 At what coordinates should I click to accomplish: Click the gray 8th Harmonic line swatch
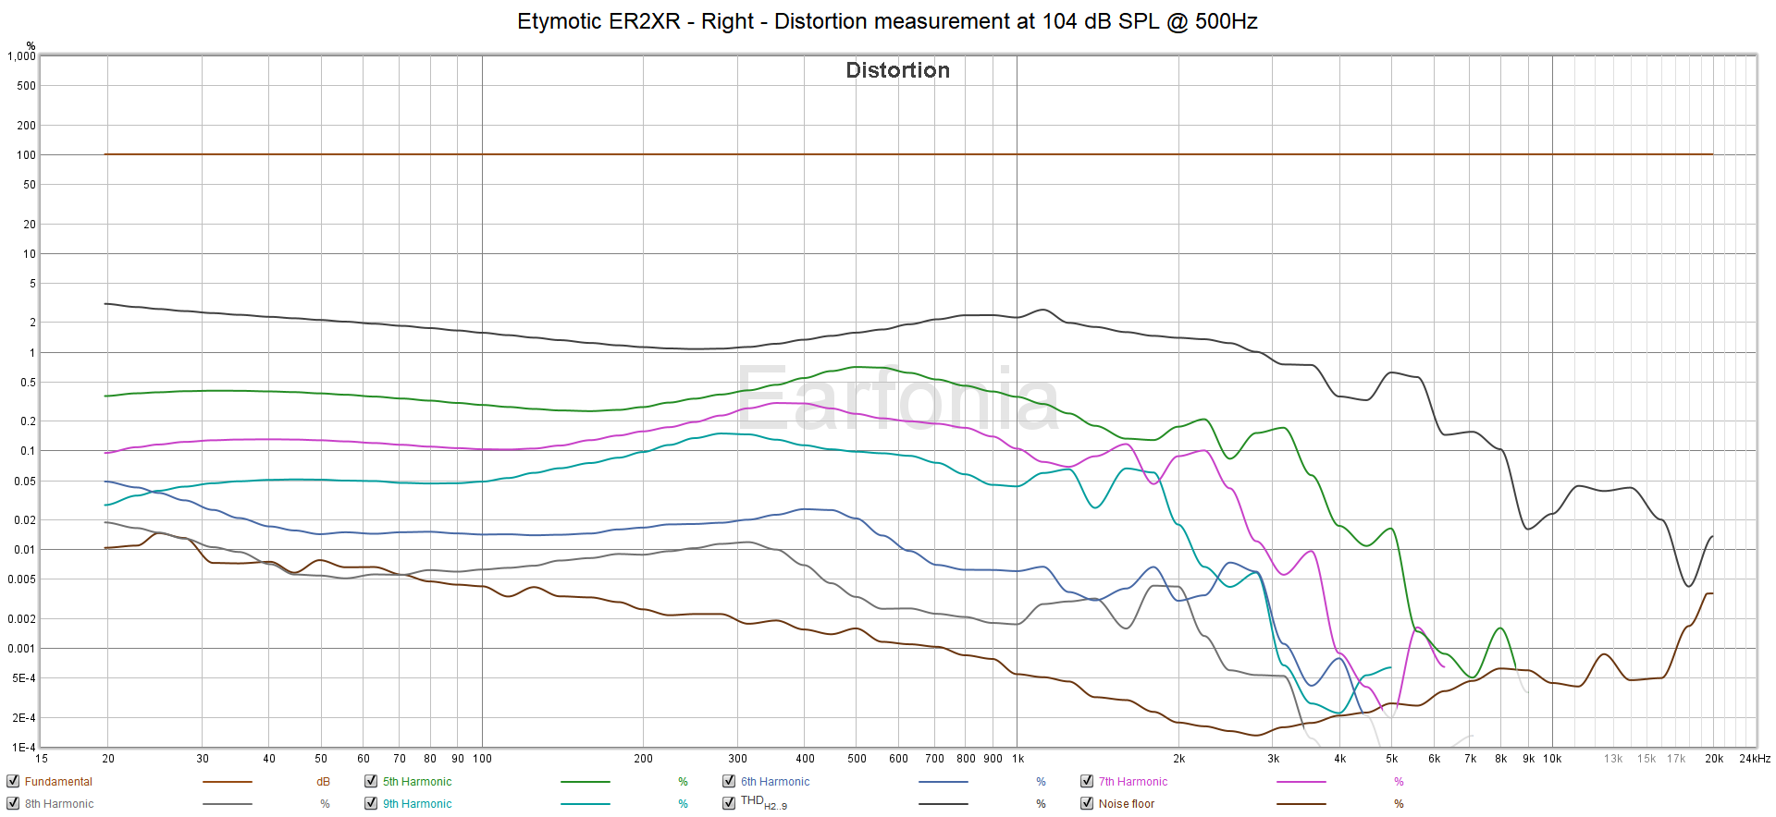pyautogui.click(x=227, y=804)
